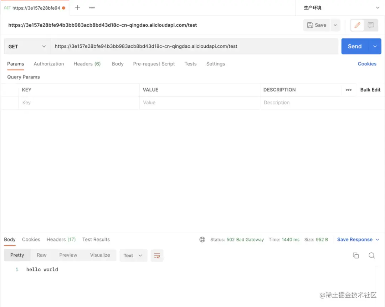Open the Settings tab
The image size is (385, 307).
tap(215, 64)
